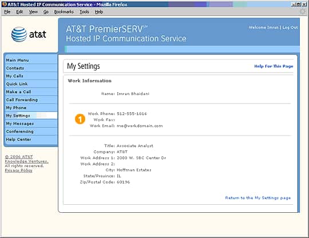Click the company value AT&T
The image size is (309, 238).
pos(122,152)
